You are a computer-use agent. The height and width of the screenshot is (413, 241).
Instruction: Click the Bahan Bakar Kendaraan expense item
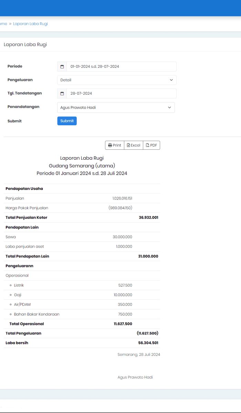[x=36, y=314]
